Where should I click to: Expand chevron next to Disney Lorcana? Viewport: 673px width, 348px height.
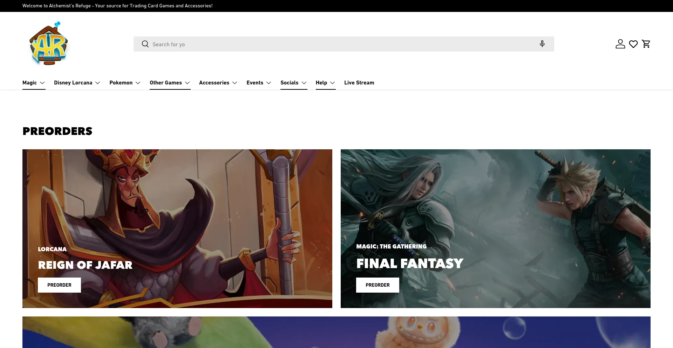98,83
